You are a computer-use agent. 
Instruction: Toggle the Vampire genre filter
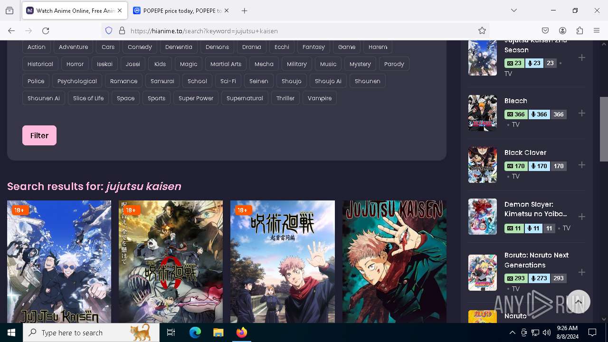point(320,98)
